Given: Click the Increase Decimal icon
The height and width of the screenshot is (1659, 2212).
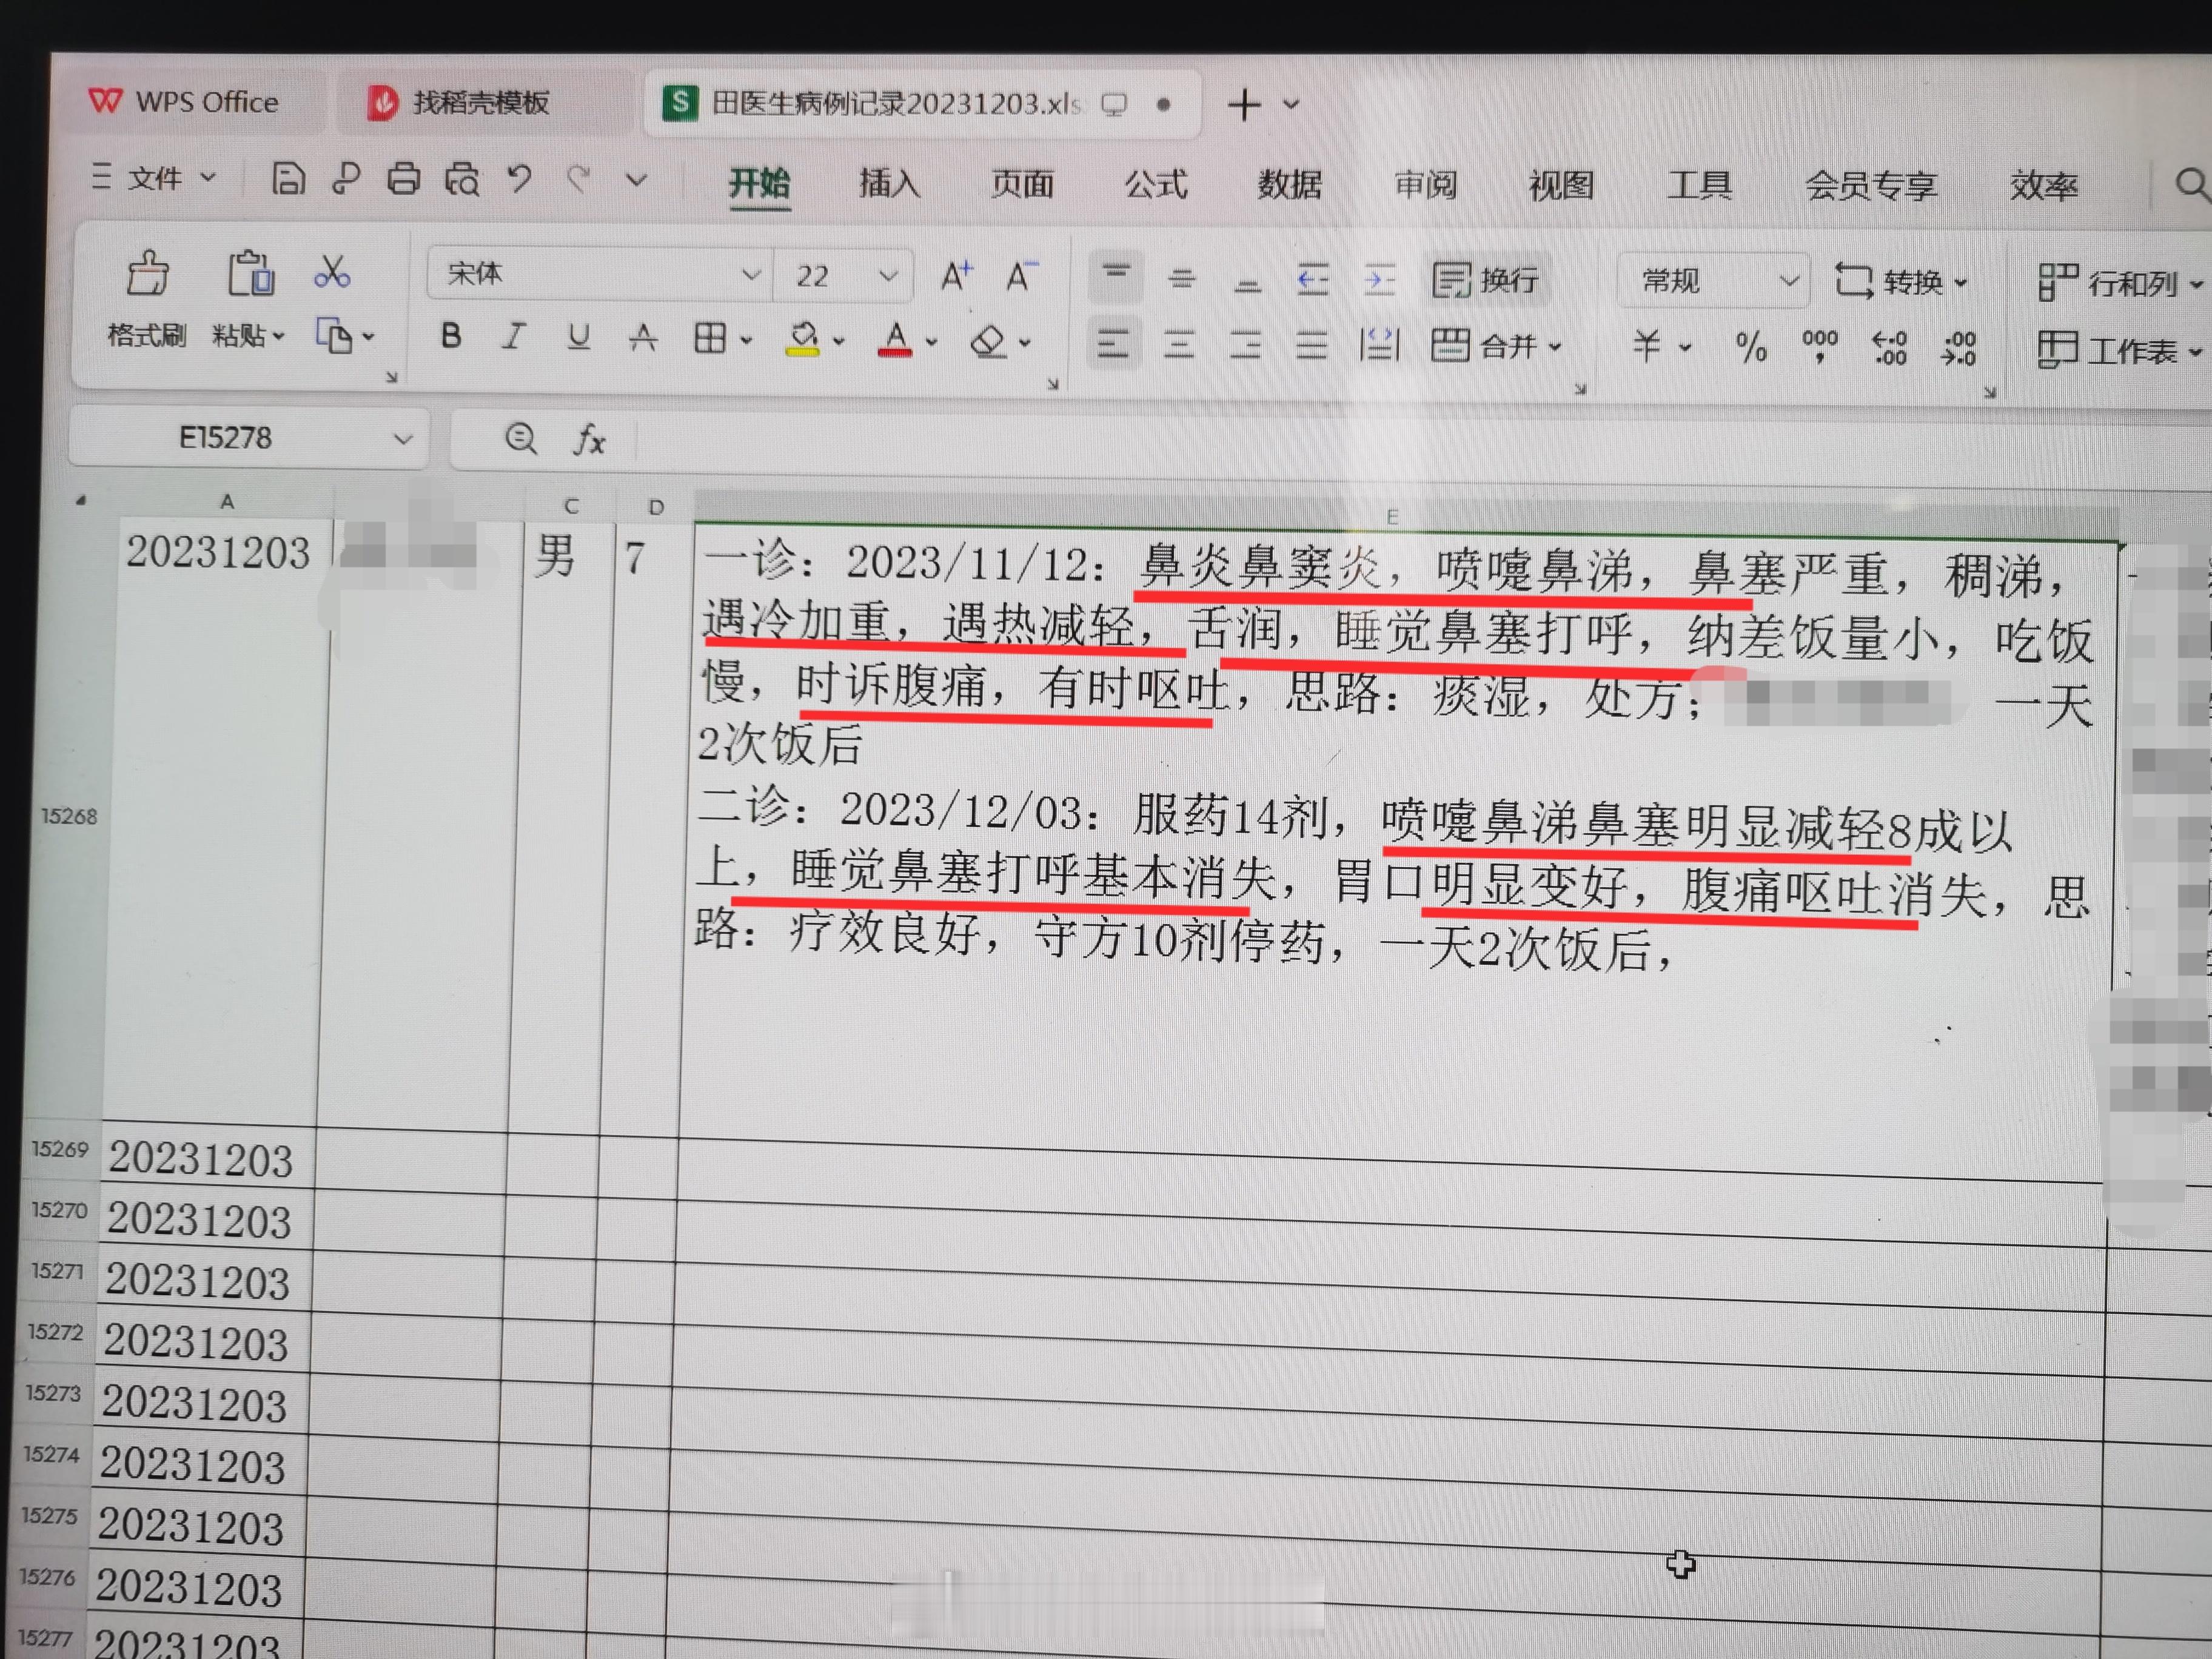Looking at the screenshot, I should point(1890,348).
